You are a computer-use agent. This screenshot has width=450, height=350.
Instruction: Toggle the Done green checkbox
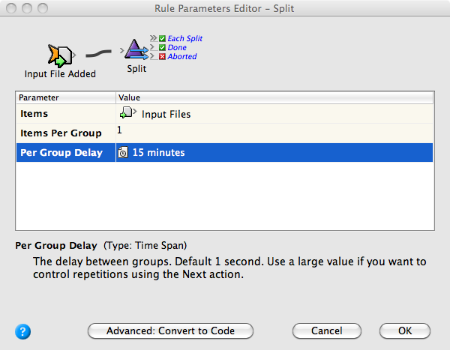pos(162,47)
